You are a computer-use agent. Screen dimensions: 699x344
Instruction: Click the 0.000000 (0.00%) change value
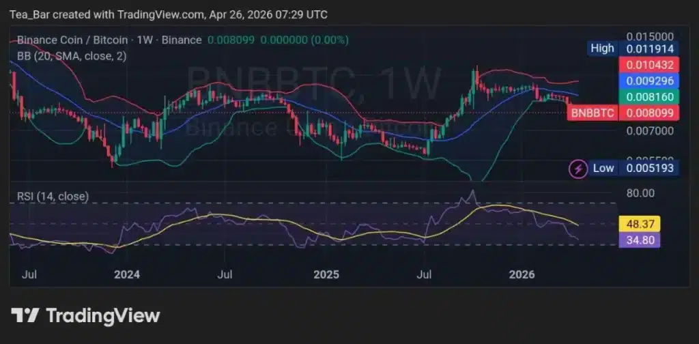pos(304,40)
